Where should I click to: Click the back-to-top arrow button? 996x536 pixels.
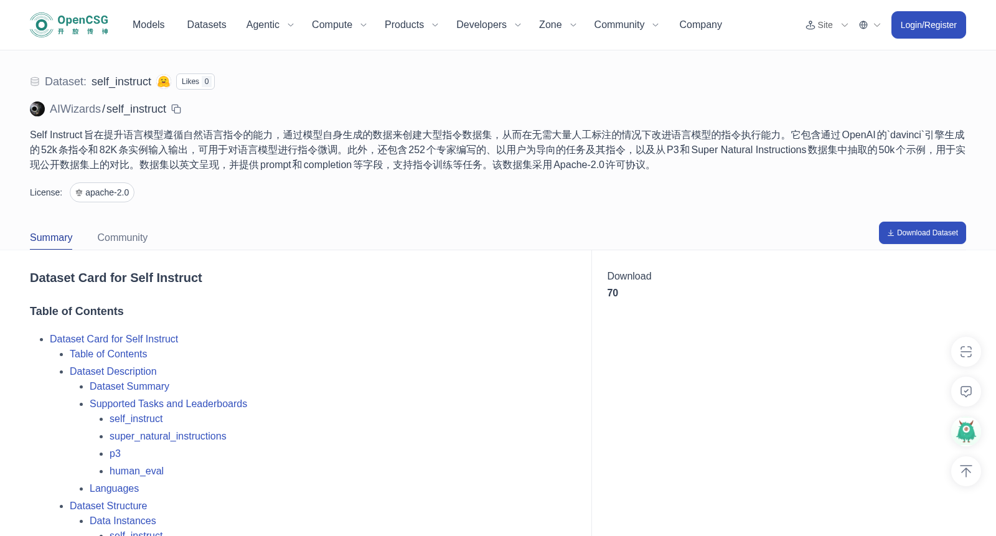pos(966,471)
